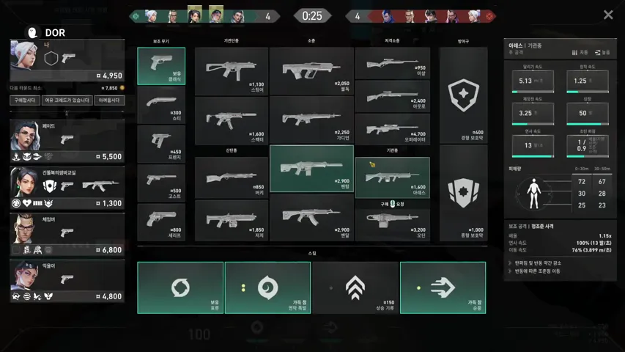The height and width of the screenshot is (352, 625).
Task: Click the 장착 속도 1.25 stat box
Action: click(x=588, y=81)
